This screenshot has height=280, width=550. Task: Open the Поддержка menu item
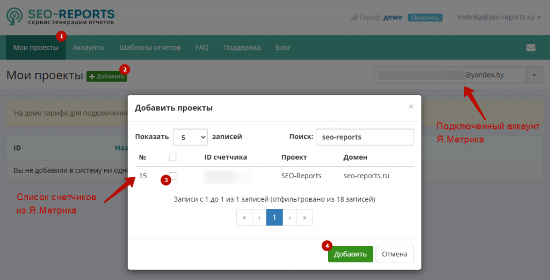click(242, 48)
